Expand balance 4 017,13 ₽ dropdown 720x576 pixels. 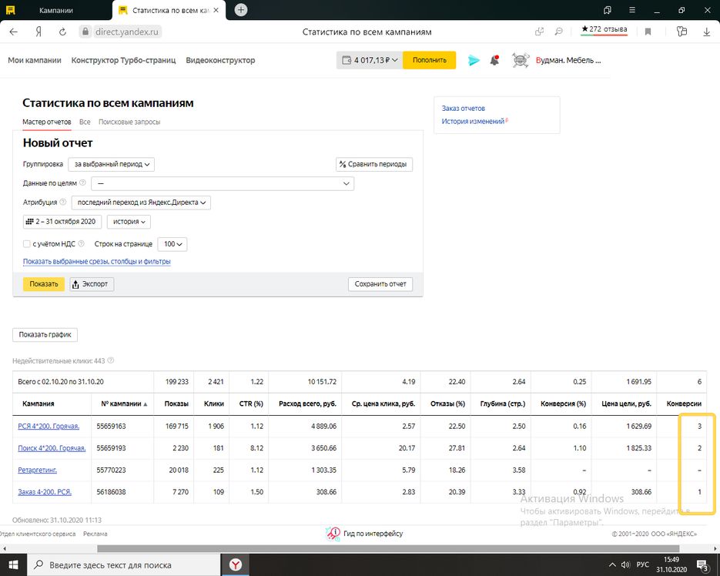pyautogui.click(x=370, y=60)
